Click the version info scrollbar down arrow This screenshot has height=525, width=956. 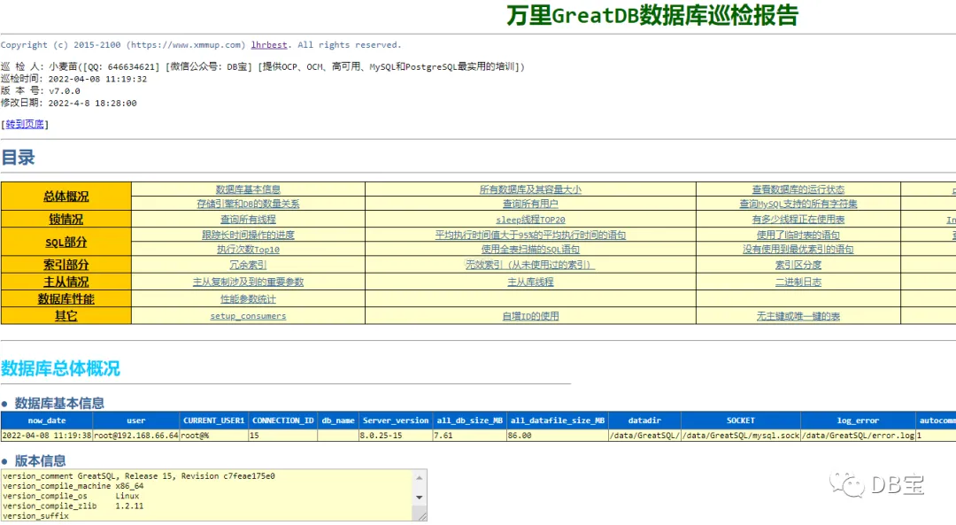[420, 497]
